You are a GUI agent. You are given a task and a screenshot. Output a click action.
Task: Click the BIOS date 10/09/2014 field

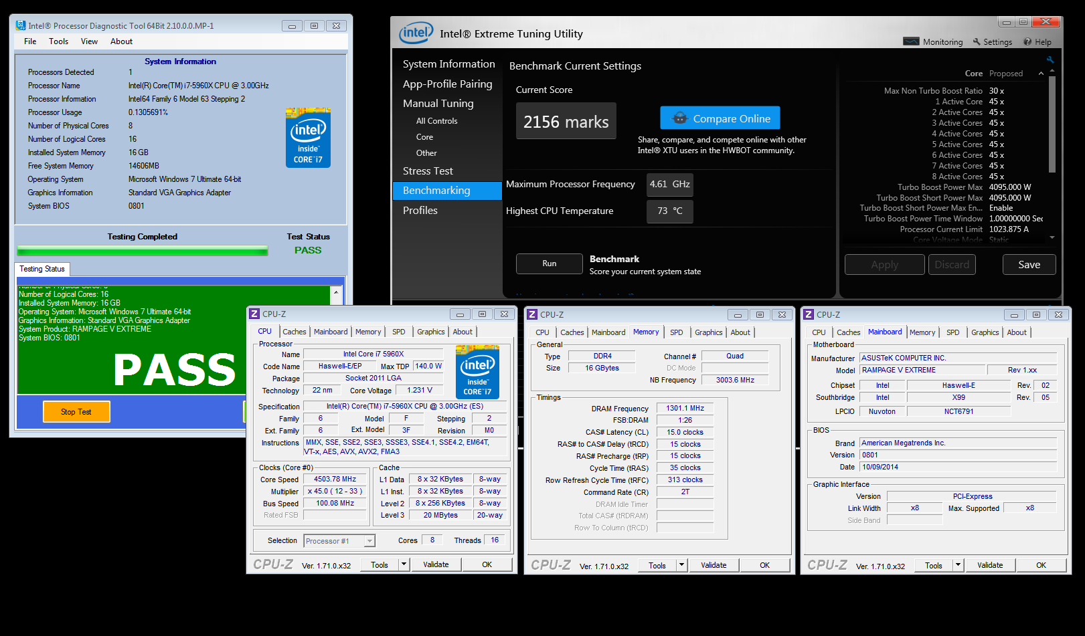point(958,467)
